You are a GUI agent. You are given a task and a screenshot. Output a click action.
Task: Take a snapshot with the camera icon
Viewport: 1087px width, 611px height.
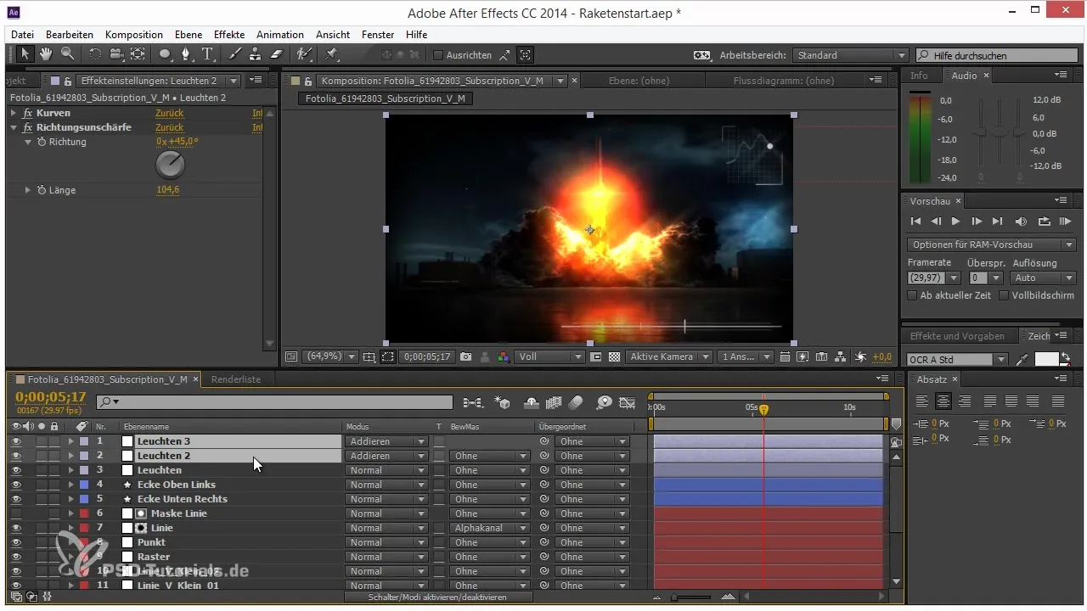[x=465, y=357]
